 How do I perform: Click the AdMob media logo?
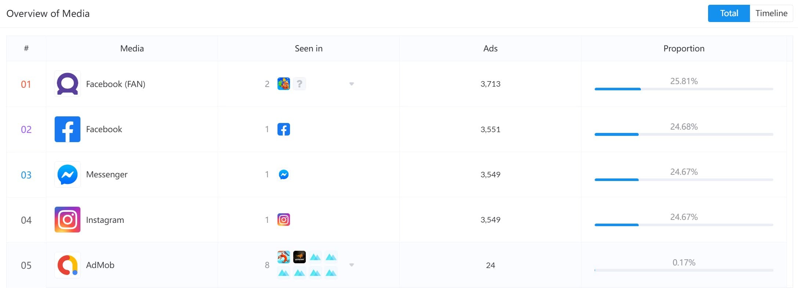point(68,265)
